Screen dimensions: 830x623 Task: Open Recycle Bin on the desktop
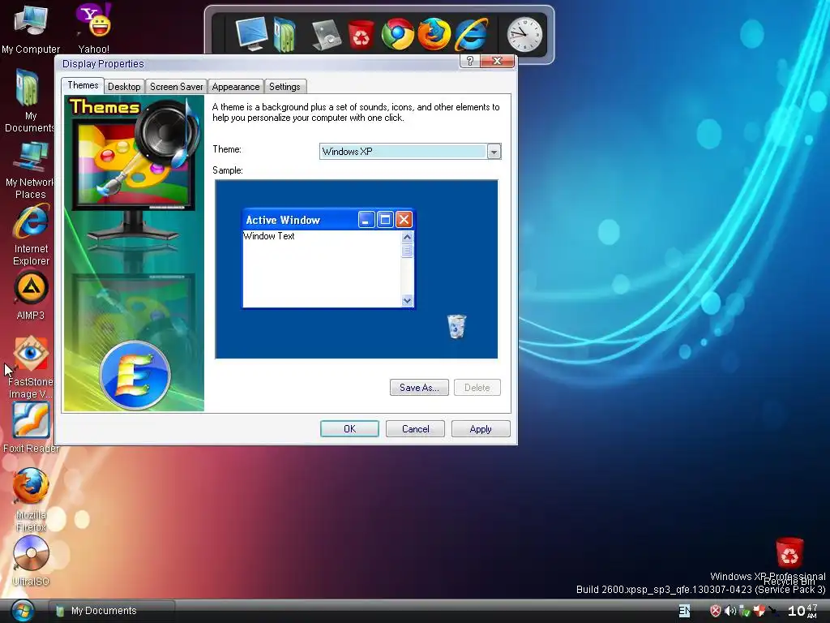(789, 561)
